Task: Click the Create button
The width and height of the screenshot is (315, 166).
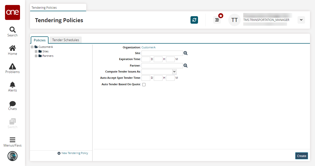Action: point(301,156)
